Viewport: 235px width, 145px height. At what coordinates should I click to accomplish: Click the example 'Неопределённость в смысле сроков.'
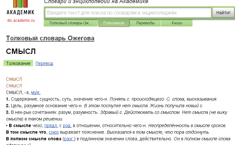(187, 125)
